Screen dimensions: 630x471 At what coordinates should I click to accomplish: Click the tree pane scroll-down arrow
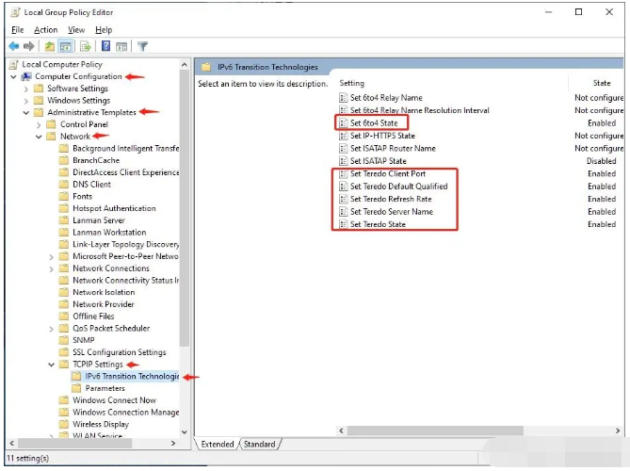[x=184, y=432]
